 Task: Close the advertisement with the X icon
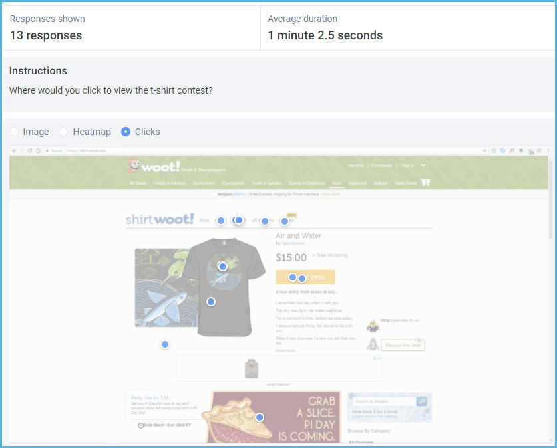(380, 358)
